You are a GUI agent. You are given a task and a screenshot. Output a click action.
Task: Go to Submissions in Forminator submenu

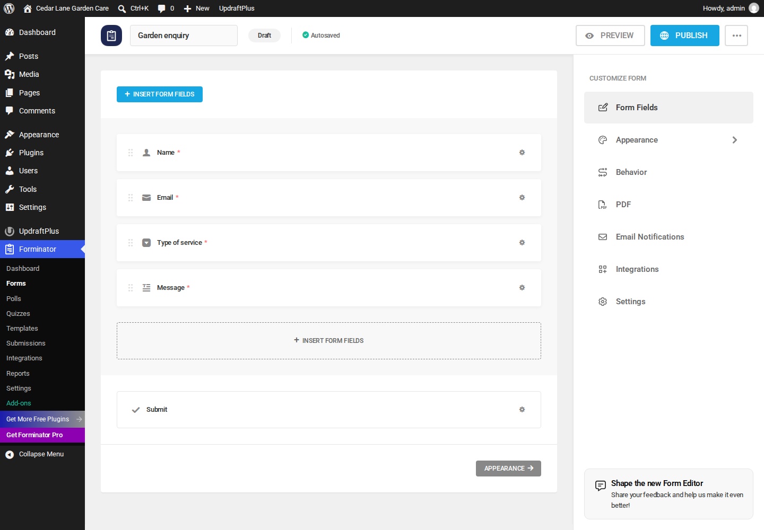coord(26,343)
